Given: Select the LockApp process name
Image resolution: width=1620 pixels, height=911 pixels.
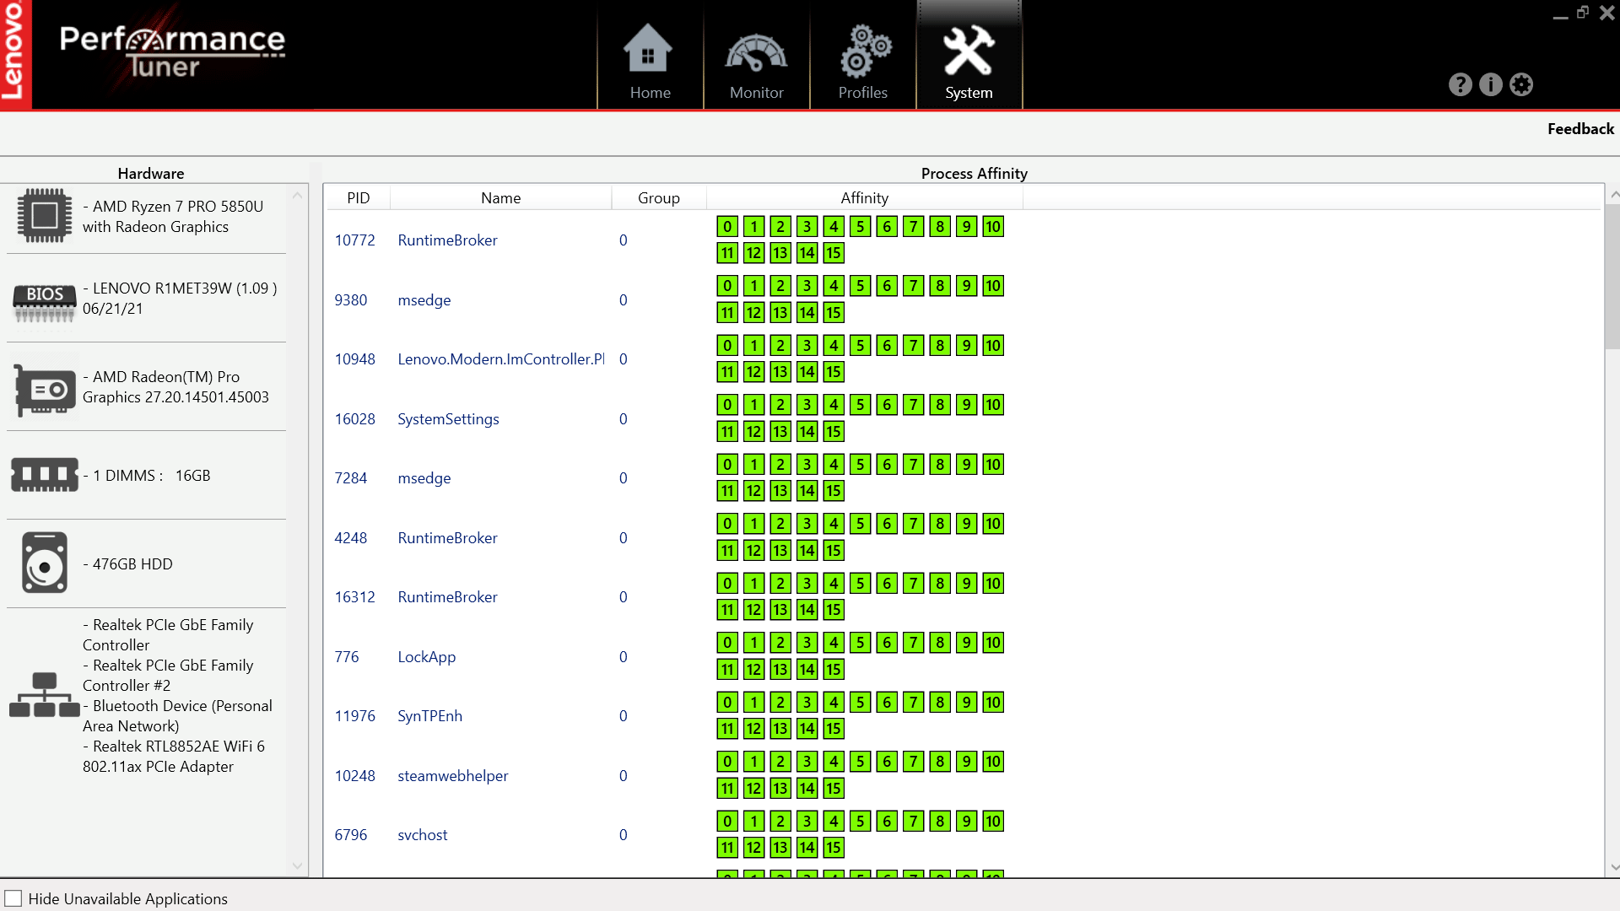Looking at the screenshot, I should [x=426, y=656].
